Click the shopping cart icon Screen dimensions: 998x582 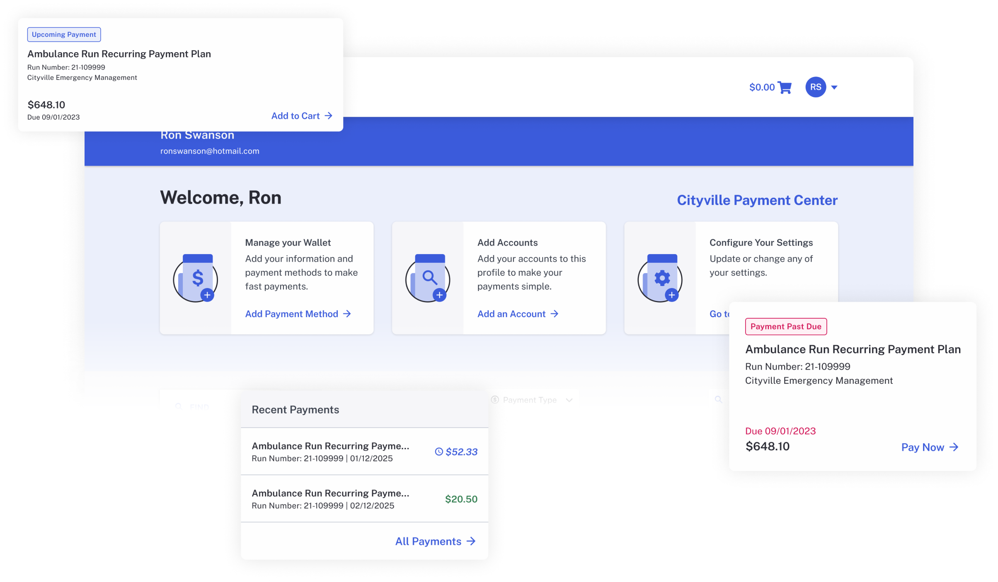pos(785,87)
